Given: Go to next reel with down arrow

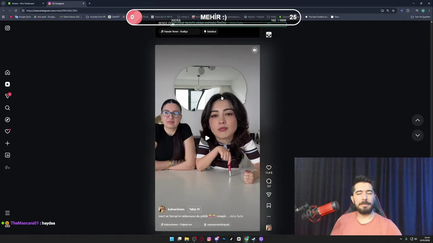Looking at the screenshot, I should pos(417,135).
